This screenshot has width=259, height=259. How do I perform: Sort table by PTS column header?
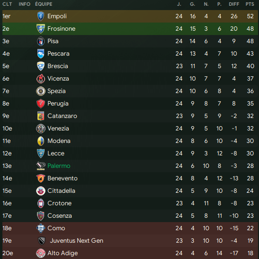(249, 4)
